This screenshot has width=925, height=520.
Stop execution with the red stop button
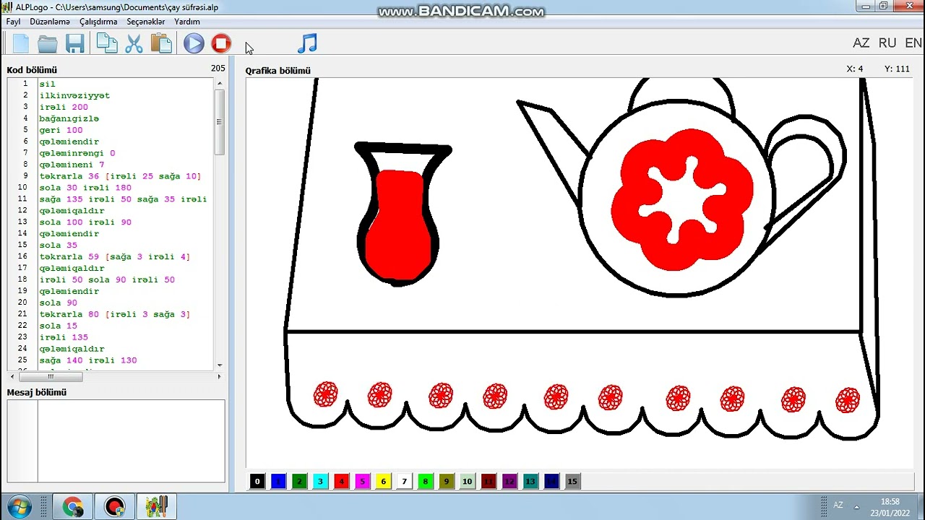(x=221, y=43)
